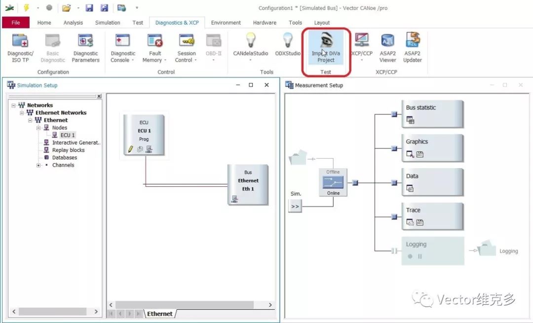Collapse the Networks tree node
The image size is (533, 323).
[x=14, y=106]
